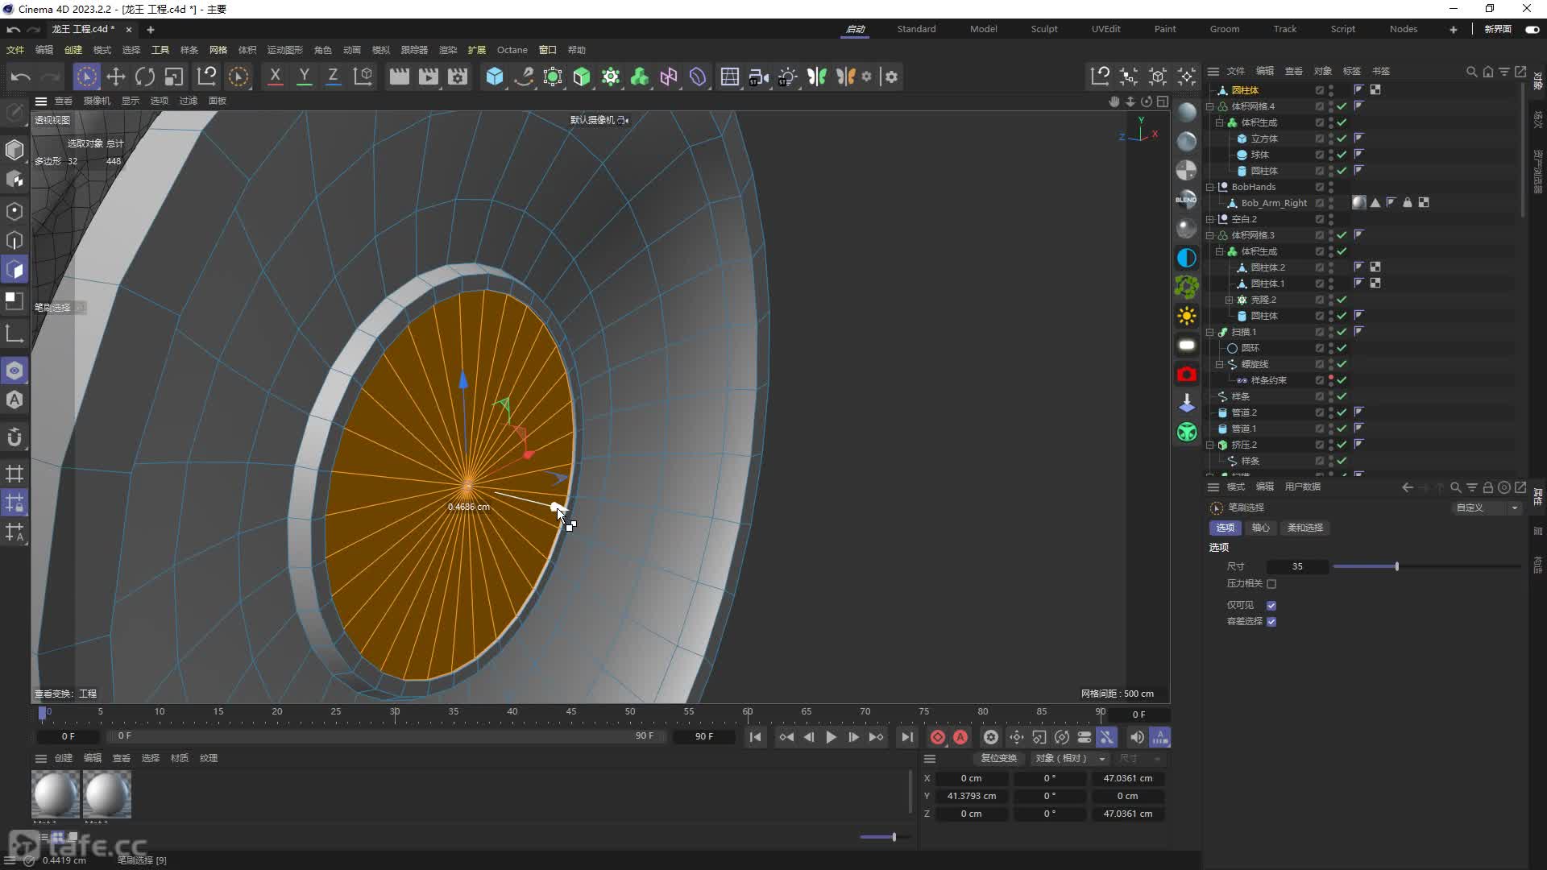1547x870 pixels.
Task: Toggle 容差选择 checkbox
Action: click(x=1271, y=621)
